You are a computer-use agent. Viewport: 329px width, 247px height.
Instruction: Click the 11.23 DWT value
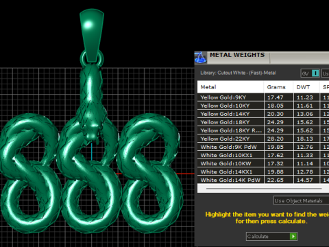tap(305, 97)
